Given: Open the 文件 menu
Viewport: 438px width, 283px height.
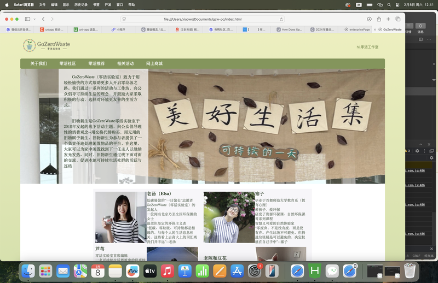Looking at the screenshot, I should (x=42, y=4).
